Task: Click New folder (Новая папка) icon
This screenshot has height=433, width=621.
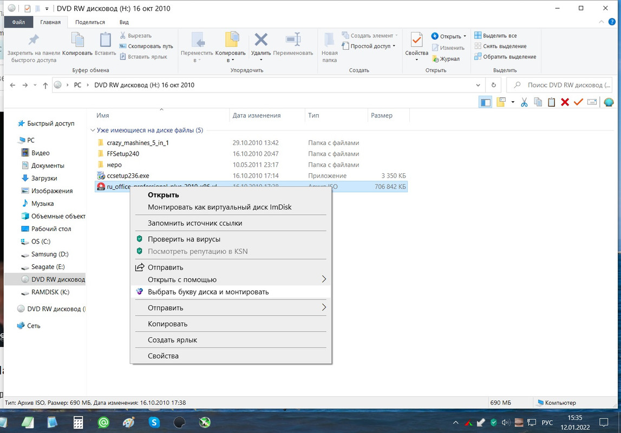Action: pos(330,40)
